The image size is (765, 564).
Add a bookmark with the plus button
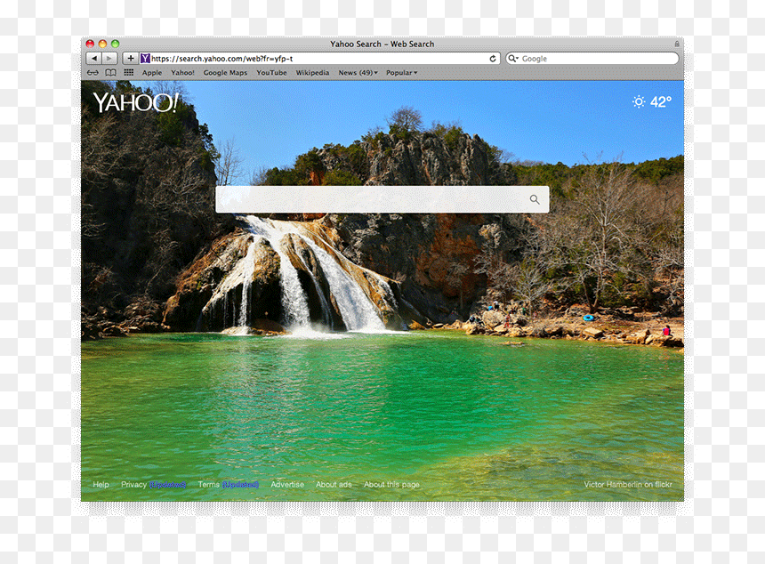click(x=130, y=59)
